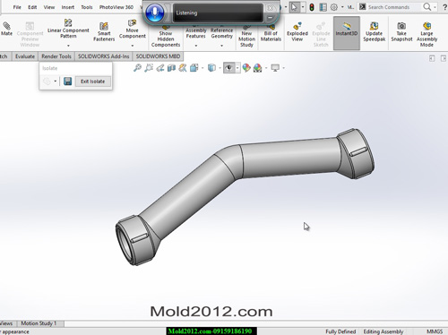Image resolution: width=448 pixels, height=335 pixels.
Task: Expand Apply Scene dropdown arrow
Action: (x=266, y=68)
